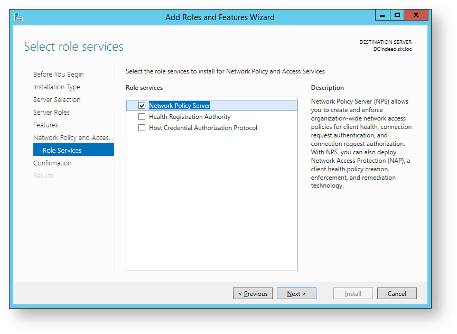Select the Network Policy Server label
The height and width of the screenshot is (334, 457).
180,106
